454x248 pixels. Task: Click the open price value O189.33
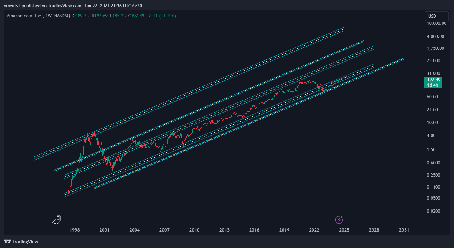coord(81,16)
